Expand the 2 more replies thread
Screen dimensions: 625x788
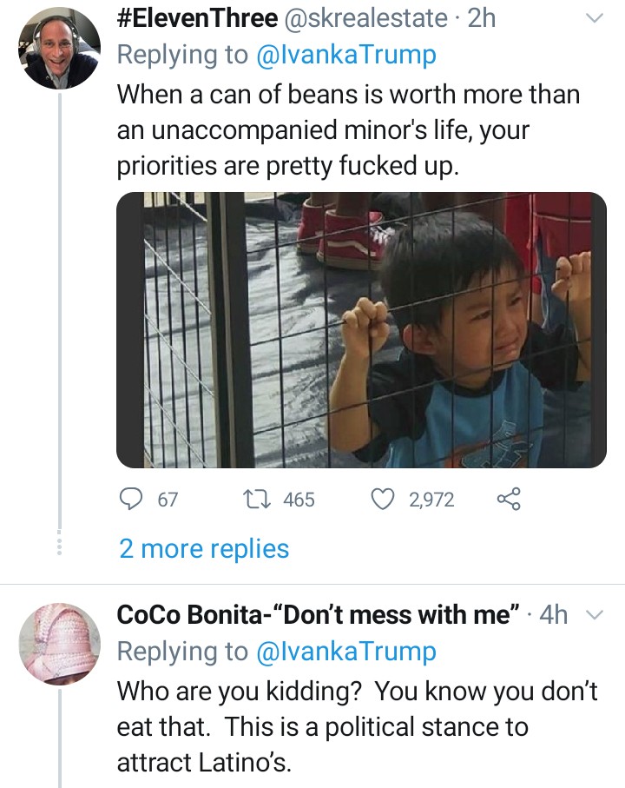204,549
